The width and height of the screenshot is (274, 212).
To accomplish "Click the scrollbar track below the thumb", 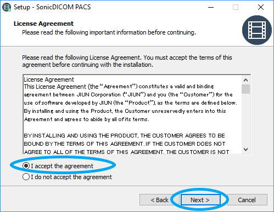I will coord(245,119).
